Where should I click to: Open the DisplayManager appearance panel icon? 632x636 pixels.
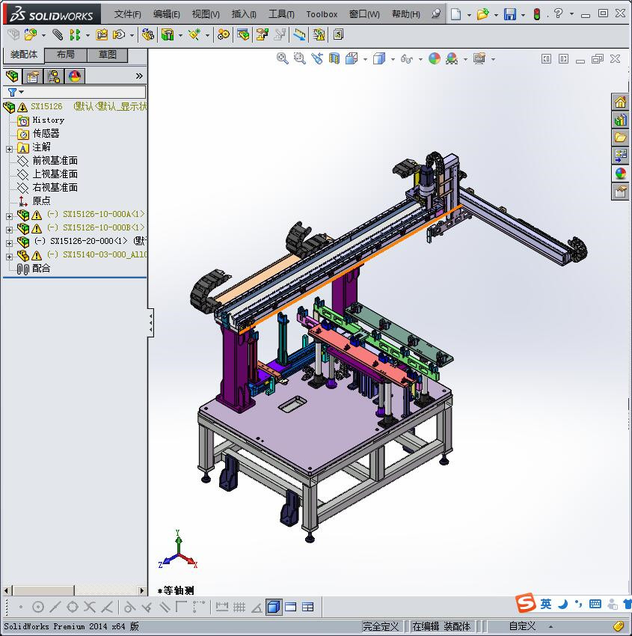[74, 76]
